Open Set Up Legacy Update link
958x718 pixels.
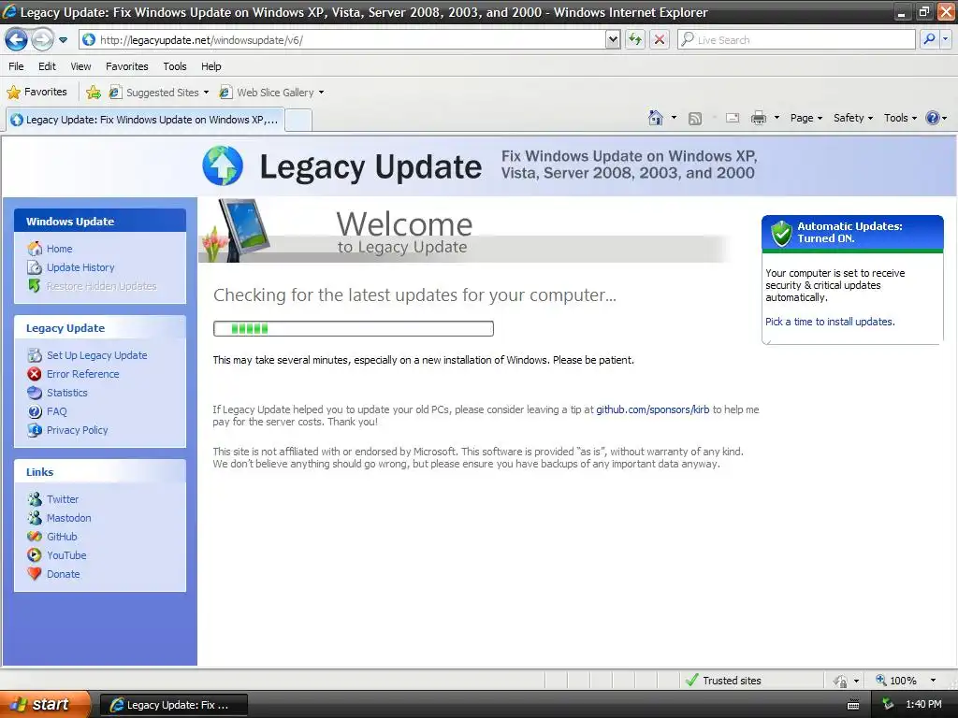pos(96,355)
